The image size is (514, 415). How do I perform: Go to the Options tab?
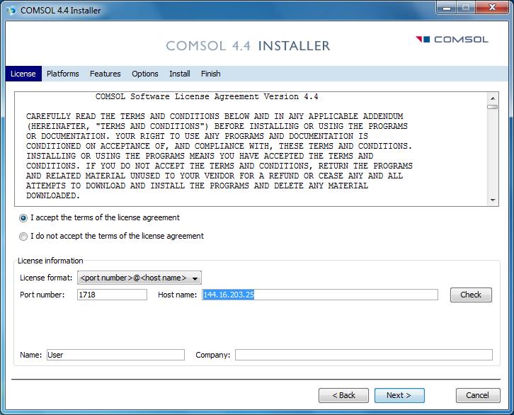click(145, 74)
